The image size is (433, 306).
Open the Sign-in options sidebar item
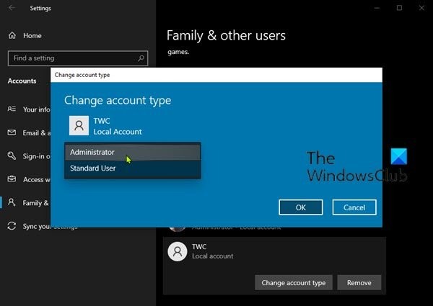coord(29,156)
